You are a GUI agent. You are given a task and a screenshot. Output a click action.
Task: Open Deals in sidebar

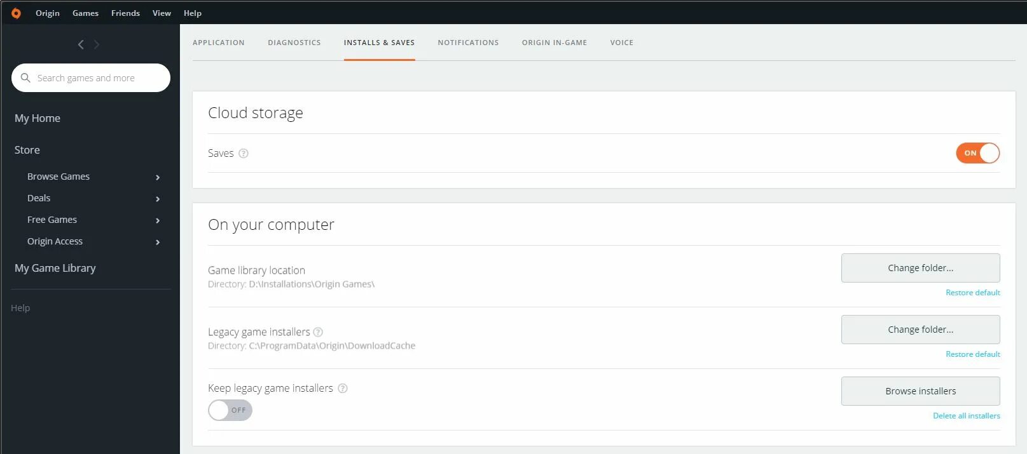pyautogui.click(x=39, y=198)
